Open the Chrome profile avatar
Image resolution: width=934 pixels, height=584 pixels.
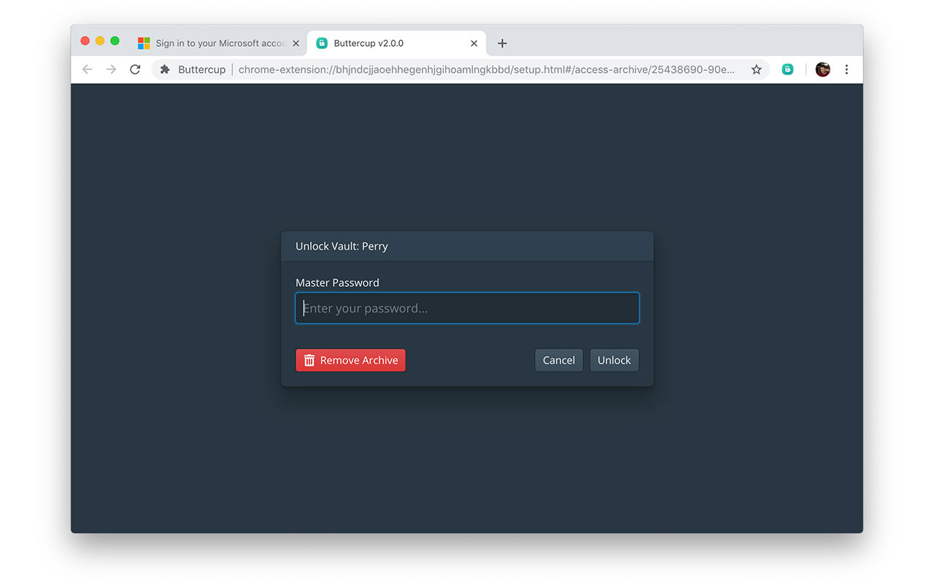click(x=823, y=69)
